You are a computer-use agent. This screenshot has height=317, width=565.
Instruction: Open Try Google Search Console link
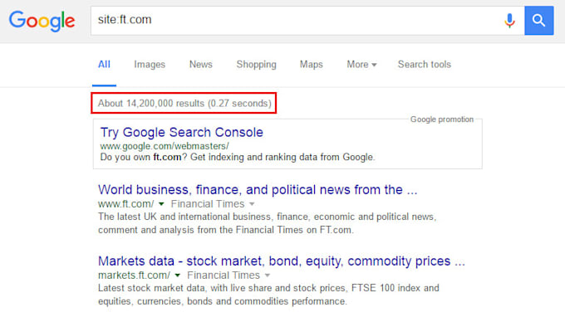click(182, 133)
